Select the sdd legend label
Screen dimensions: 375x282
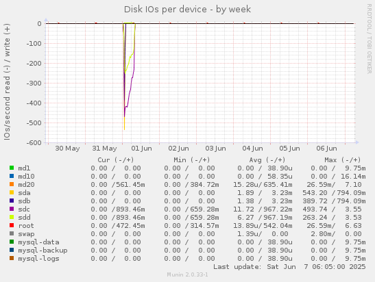(x=24, y=218)
